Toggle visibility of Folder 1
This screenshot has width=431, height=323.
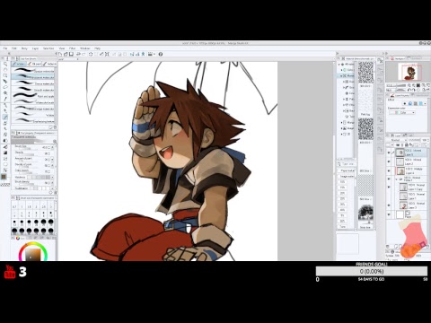[x=389, y=179]
